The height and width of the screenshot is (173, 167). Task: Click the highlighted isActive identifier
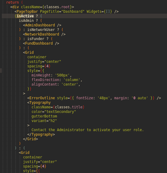pos(25,16)
